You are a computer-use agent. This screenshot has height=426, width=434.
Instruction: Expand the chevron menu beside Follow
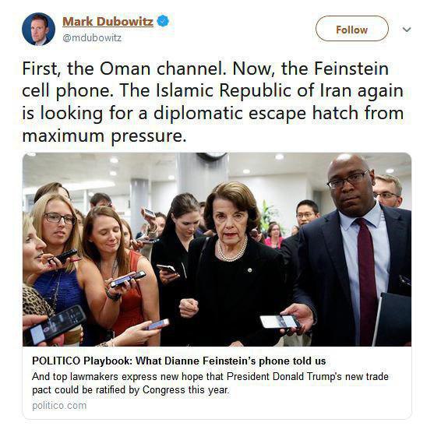click(x=406, y=30)
